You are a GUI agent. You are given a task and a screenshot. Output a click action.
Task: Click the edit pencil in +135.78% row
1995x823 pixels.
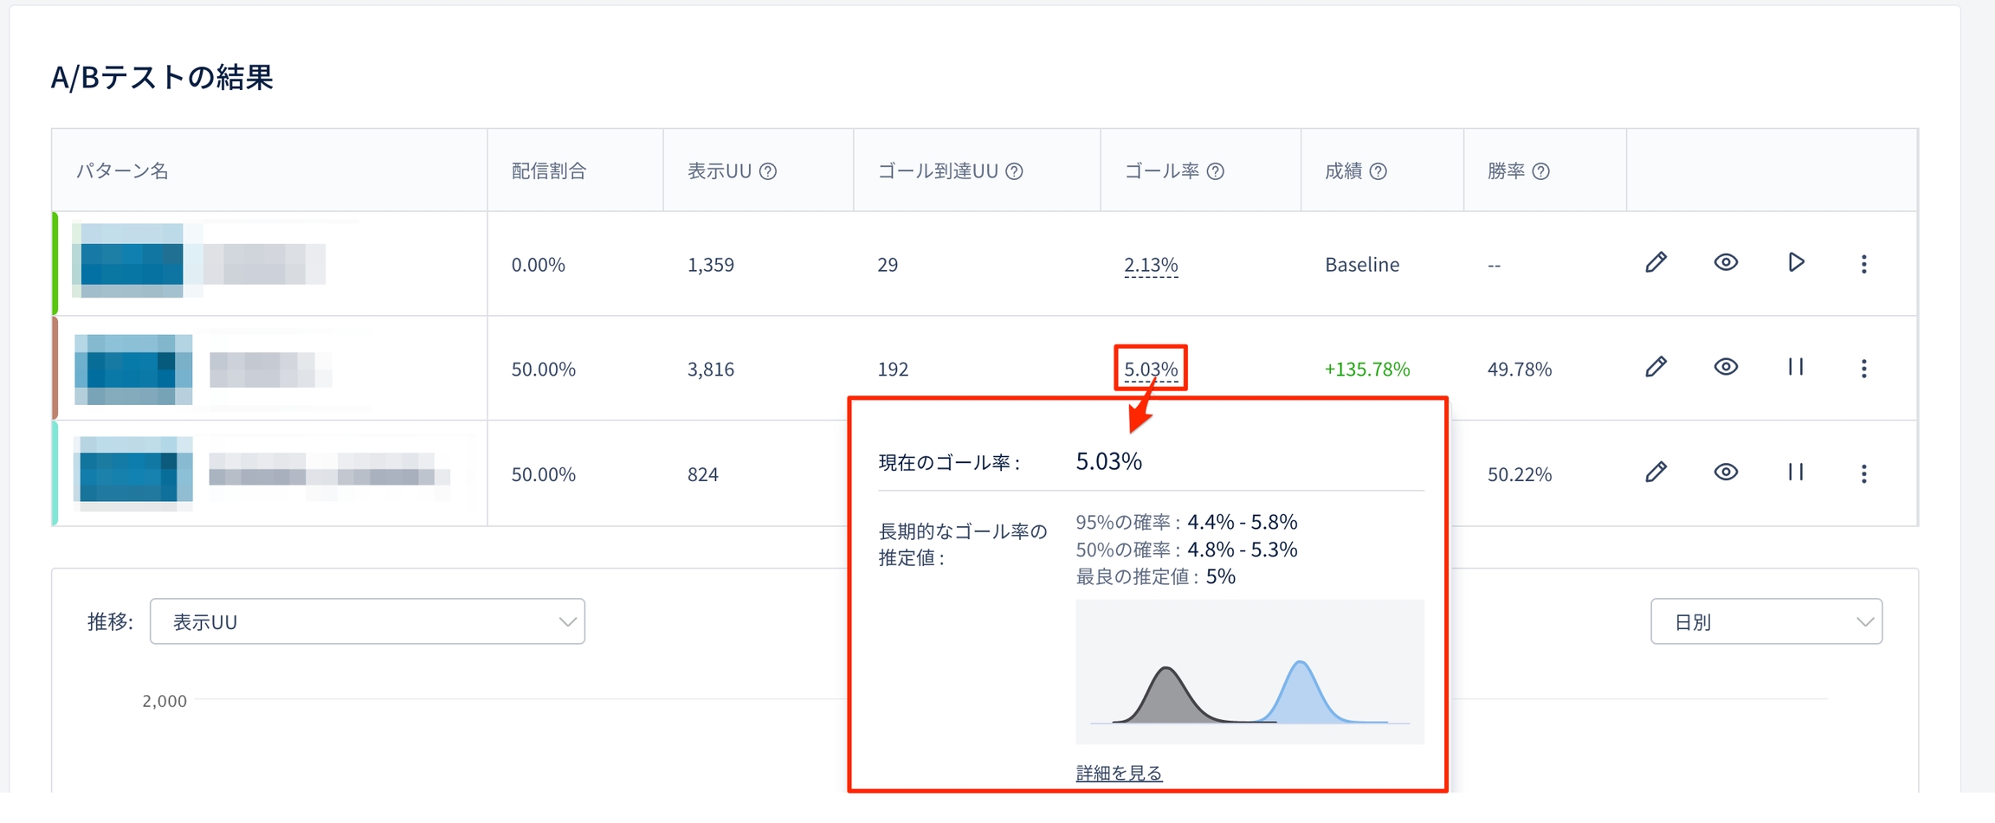[x=1656, y=367]
